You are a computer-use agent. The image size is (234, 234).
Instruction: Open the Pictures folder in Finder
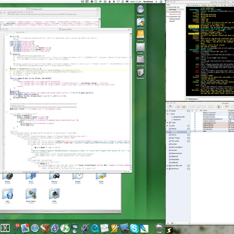pos(54,177)
